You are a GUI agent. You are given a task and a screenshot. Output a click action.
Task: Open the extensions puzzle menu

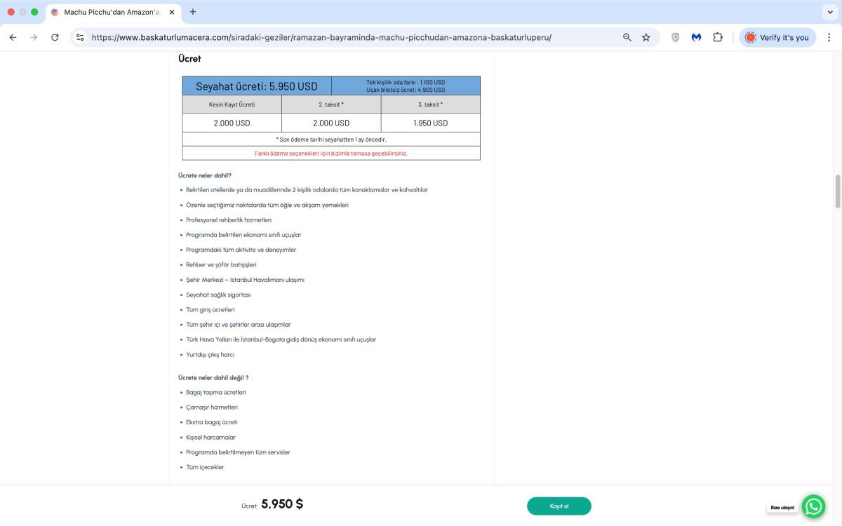coord(718,37)
